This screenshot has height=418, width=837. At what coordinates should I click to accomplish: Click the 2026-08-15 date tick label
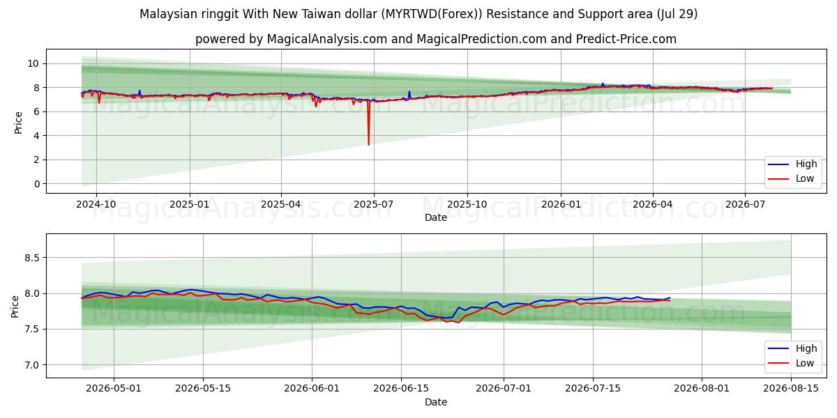pyautogui.click(x=791, y=389)
